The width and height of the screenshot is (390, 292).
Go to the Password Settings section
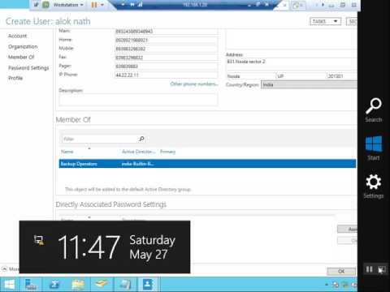[28, 67]
